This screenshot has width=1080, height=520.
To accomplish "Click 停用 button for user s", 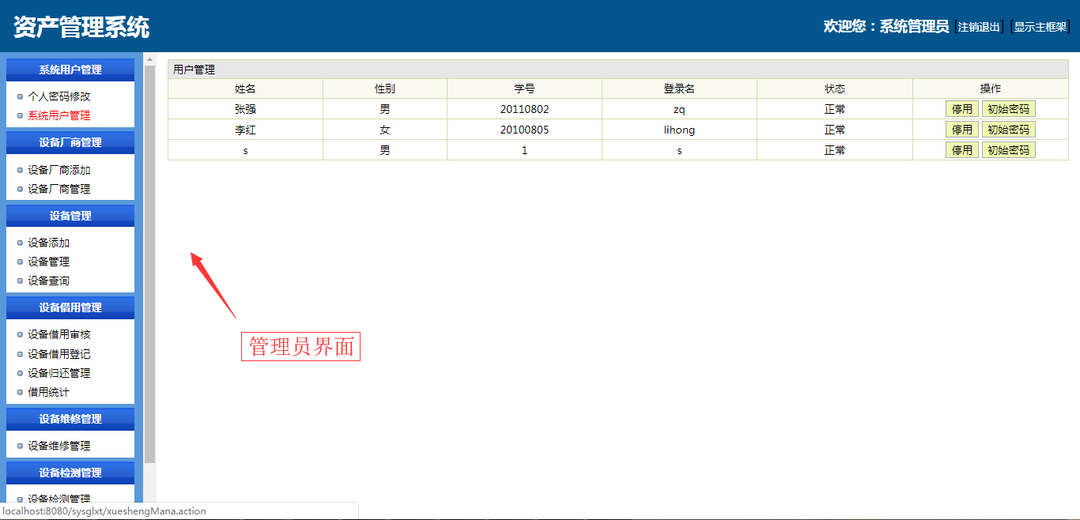I will click(962, 150).
